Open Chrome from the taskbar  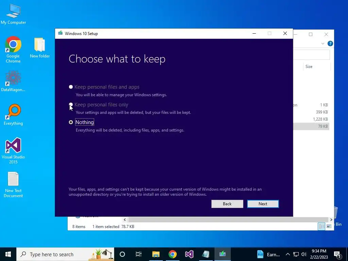[x=172, y=254]
